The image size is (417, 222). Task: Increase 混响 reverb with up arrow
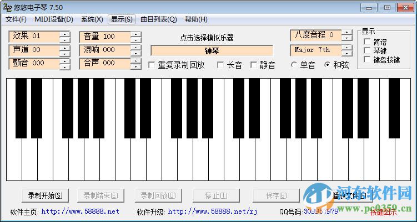(136, 48)
